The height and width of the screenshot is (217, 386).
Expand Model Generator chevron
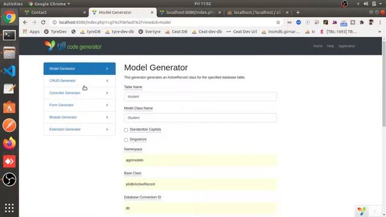point(107,69)
